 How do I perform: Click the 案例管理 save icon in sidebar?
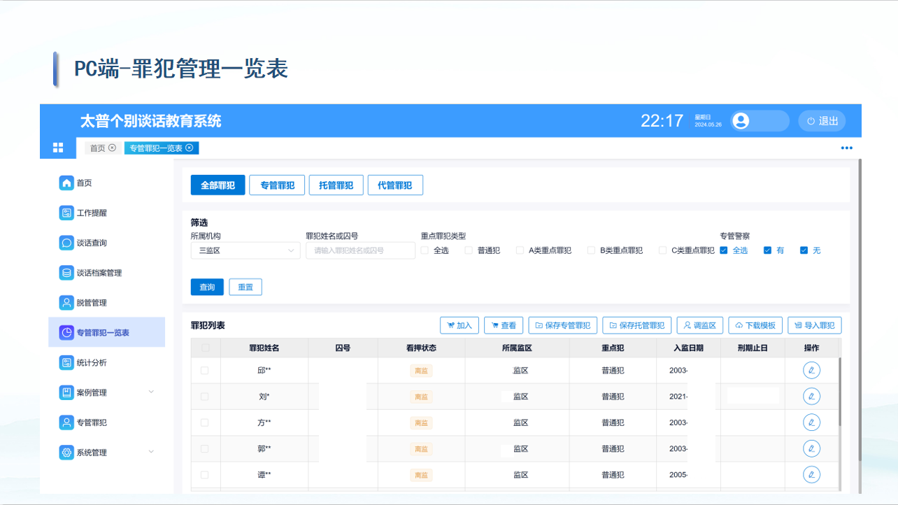tap(66, 392)
